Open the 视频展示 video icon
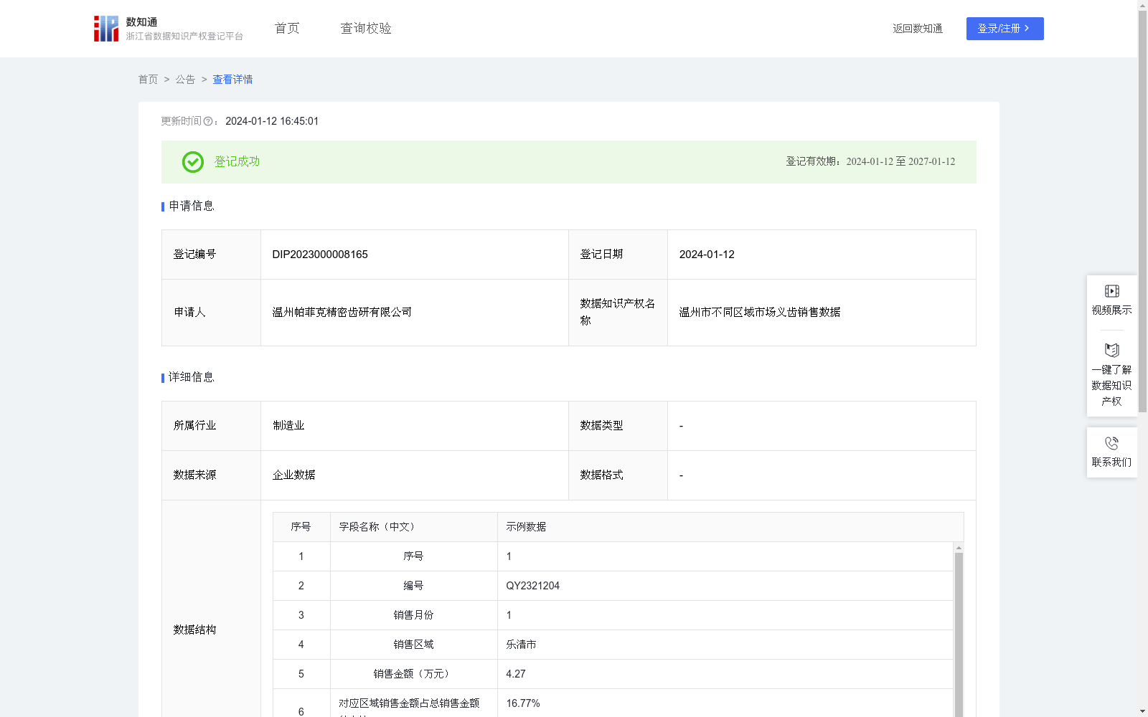The height and width of the screenshot is (717, 1148). click(x=1111, y=291)
